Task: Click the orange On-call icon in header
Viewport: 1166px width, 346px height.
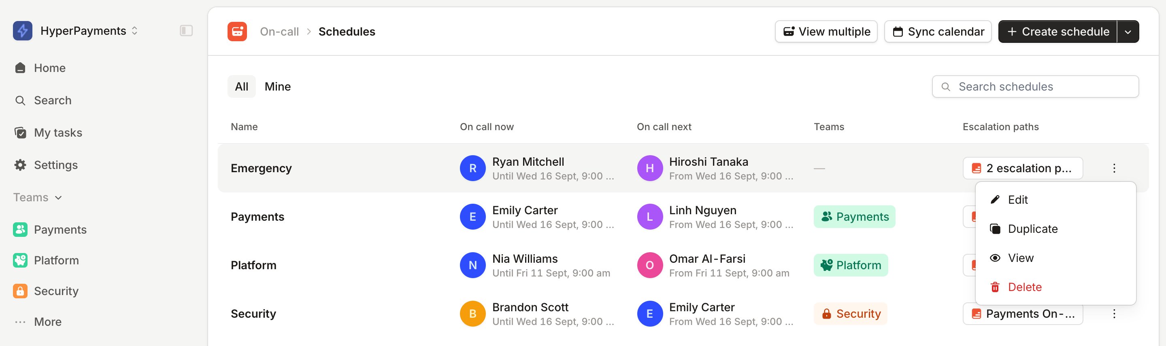Action: click(x=237, y=32)
